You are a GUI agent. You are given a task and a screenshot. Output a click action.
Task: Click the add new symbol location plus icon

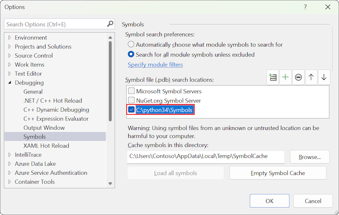[286, 77]
